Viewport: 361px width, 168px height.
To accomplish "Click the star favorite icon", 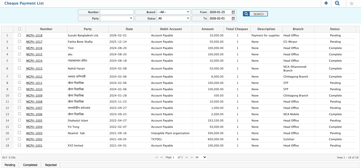I will 351,4.
